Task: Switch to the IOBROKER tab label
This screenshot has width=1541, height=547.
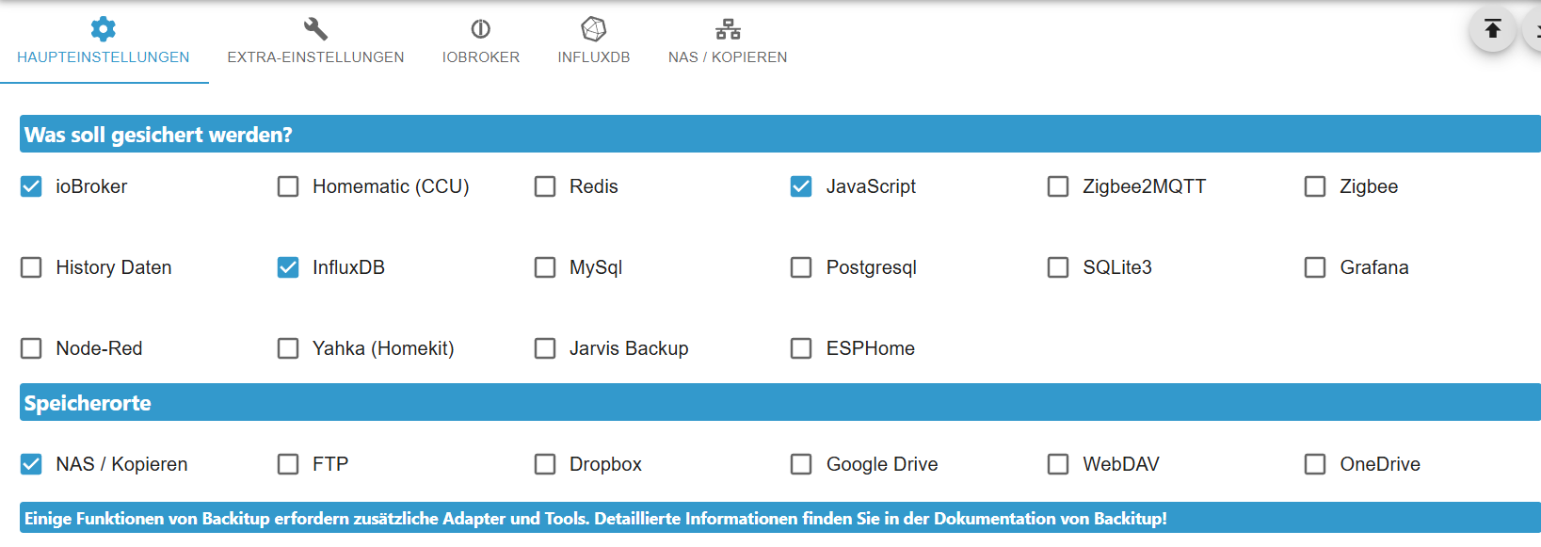Action: point(480,57)
